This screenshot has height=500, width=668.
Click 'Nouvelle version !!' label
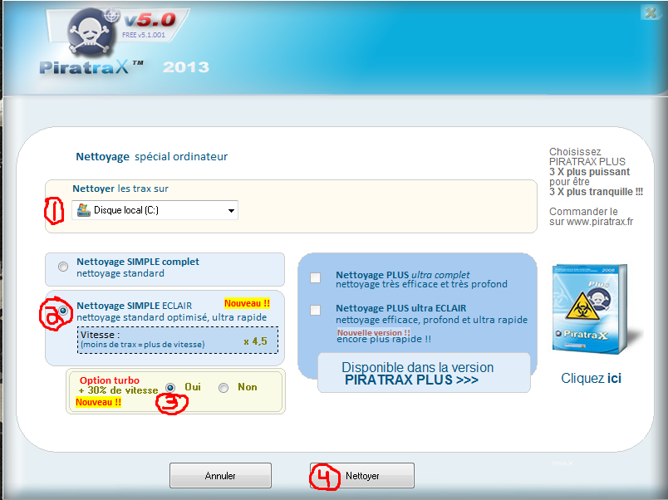tap(373, 332)
